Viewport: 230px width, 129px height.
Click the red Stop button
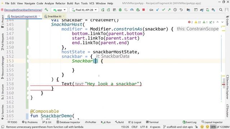pos(144,10)
